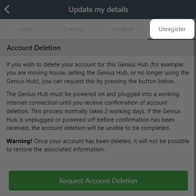Image resolution: width=196 pixels, height=196 pixels.
Task: Click the Update my details title
Action: (x=98, y=9)
